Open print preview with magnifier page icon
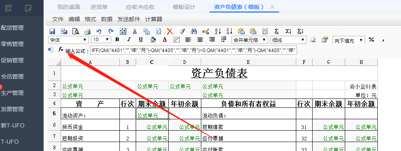 (76, 31)
